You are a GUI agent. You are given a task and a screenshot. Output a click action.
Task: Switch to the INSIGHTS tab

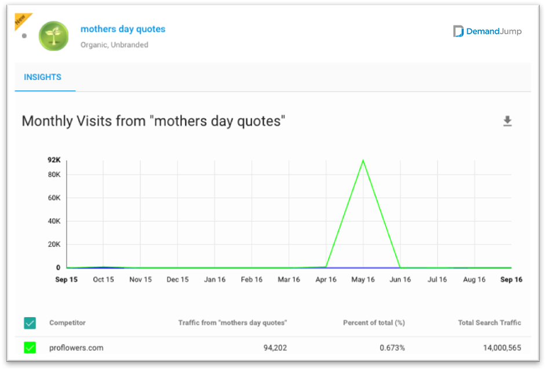[42, 77]
